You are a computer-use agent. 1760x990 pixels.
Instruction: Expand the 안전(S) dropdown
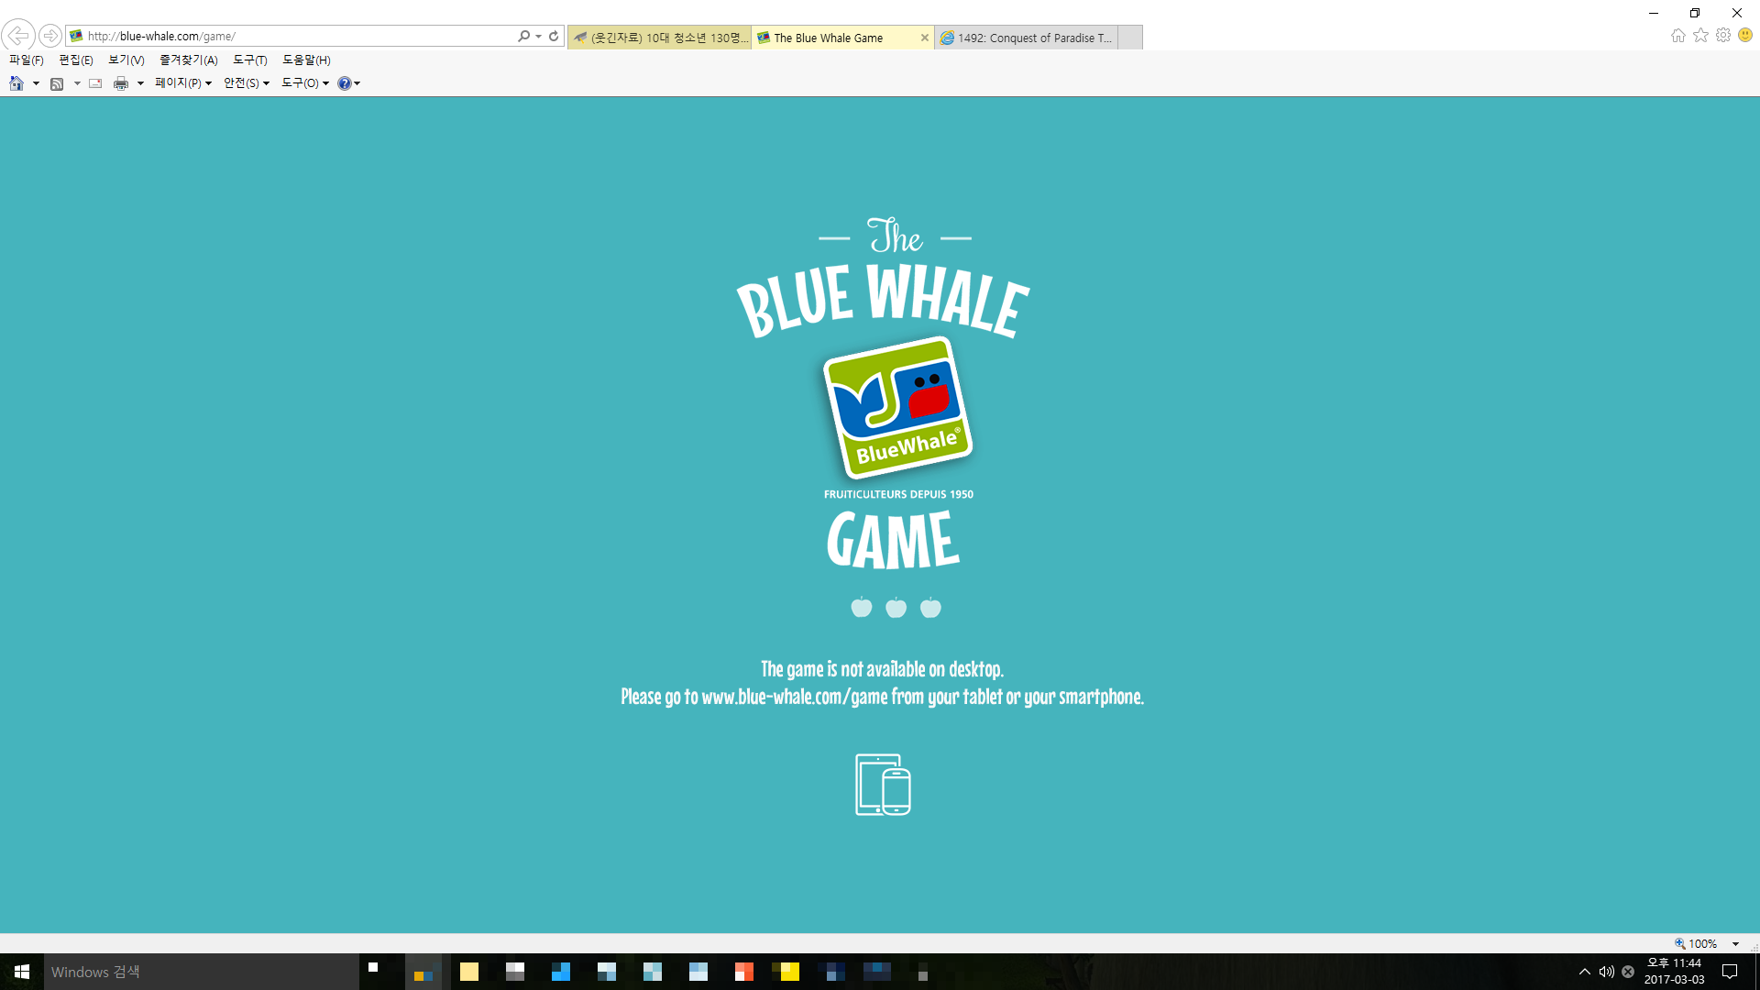pos(247,83)
